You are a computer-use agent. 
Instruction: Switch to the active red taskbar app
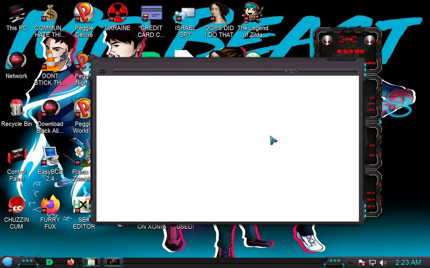coord(113,262)
